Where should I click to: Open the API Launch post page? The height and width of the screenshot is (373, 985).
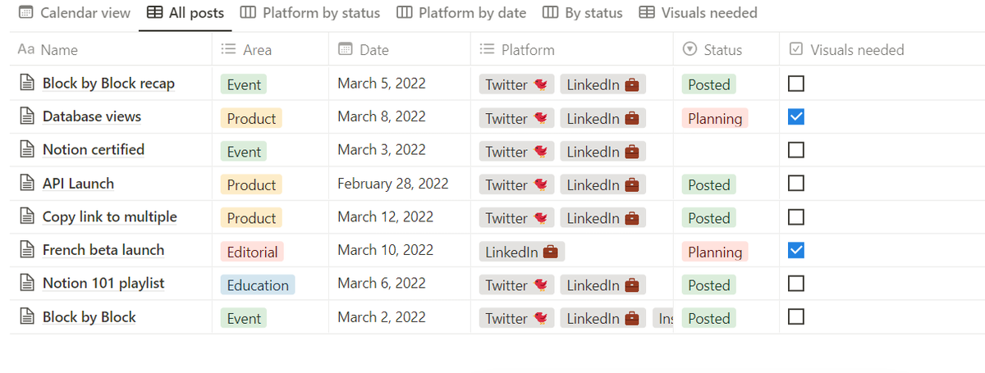pyautogui.click(x=79, y=184)
